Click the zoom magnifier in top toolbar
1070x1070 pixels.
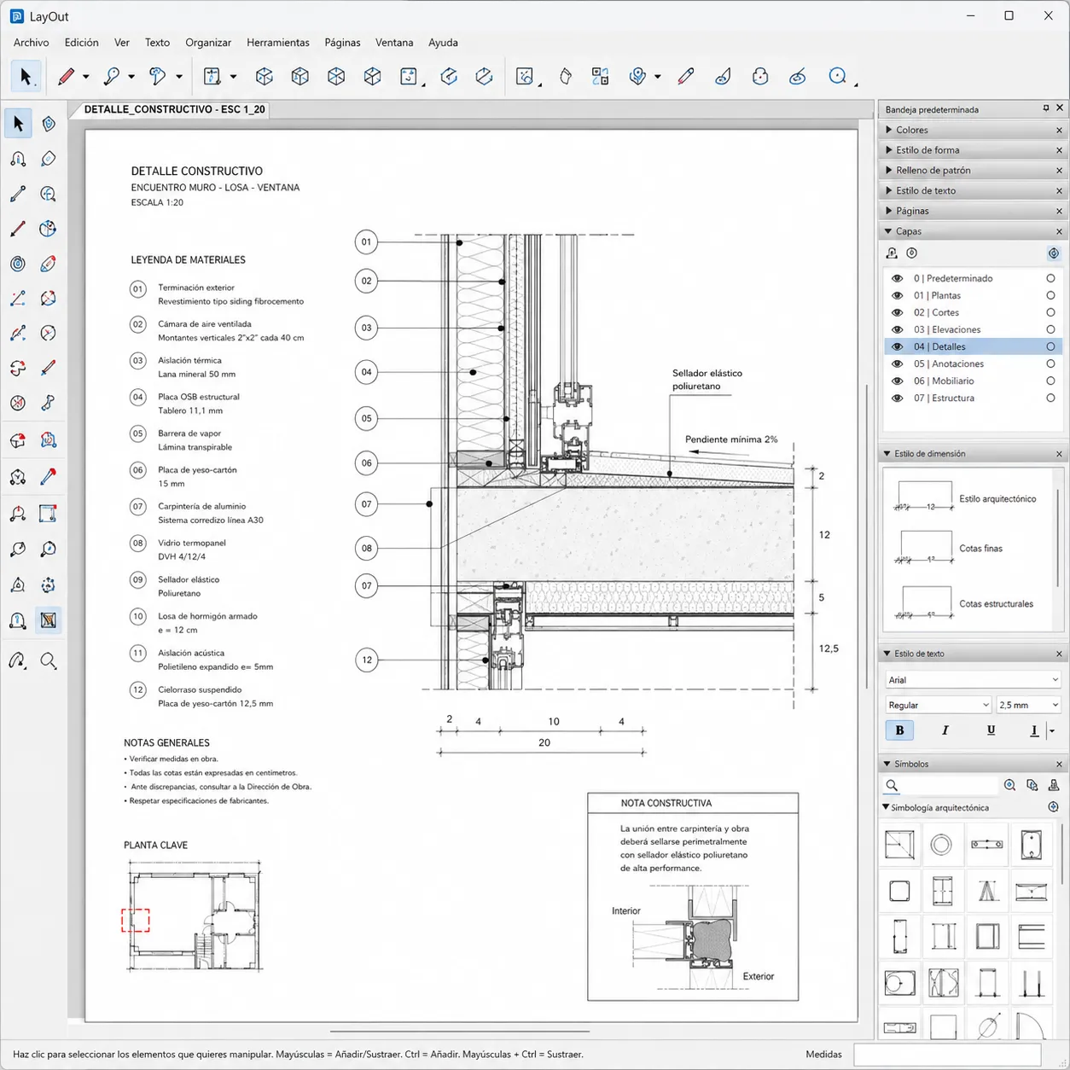[838, 76]
